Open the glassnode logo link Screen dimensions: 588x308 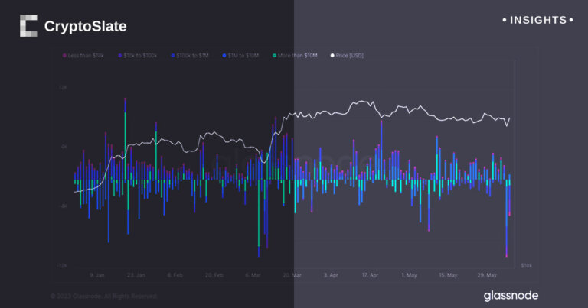[511, 296]
